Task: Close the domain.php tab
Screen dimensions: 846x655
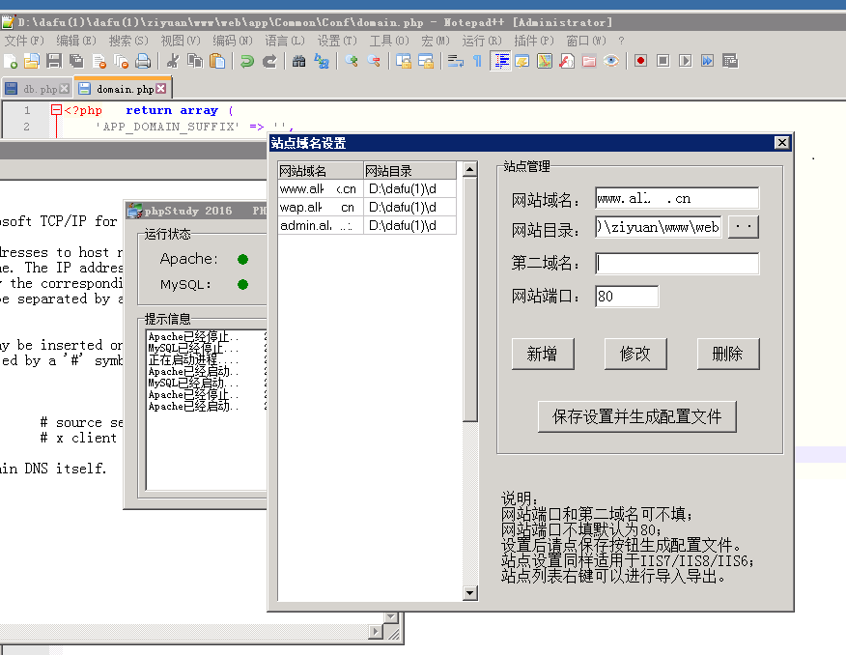Action: [x=160, y=89]
